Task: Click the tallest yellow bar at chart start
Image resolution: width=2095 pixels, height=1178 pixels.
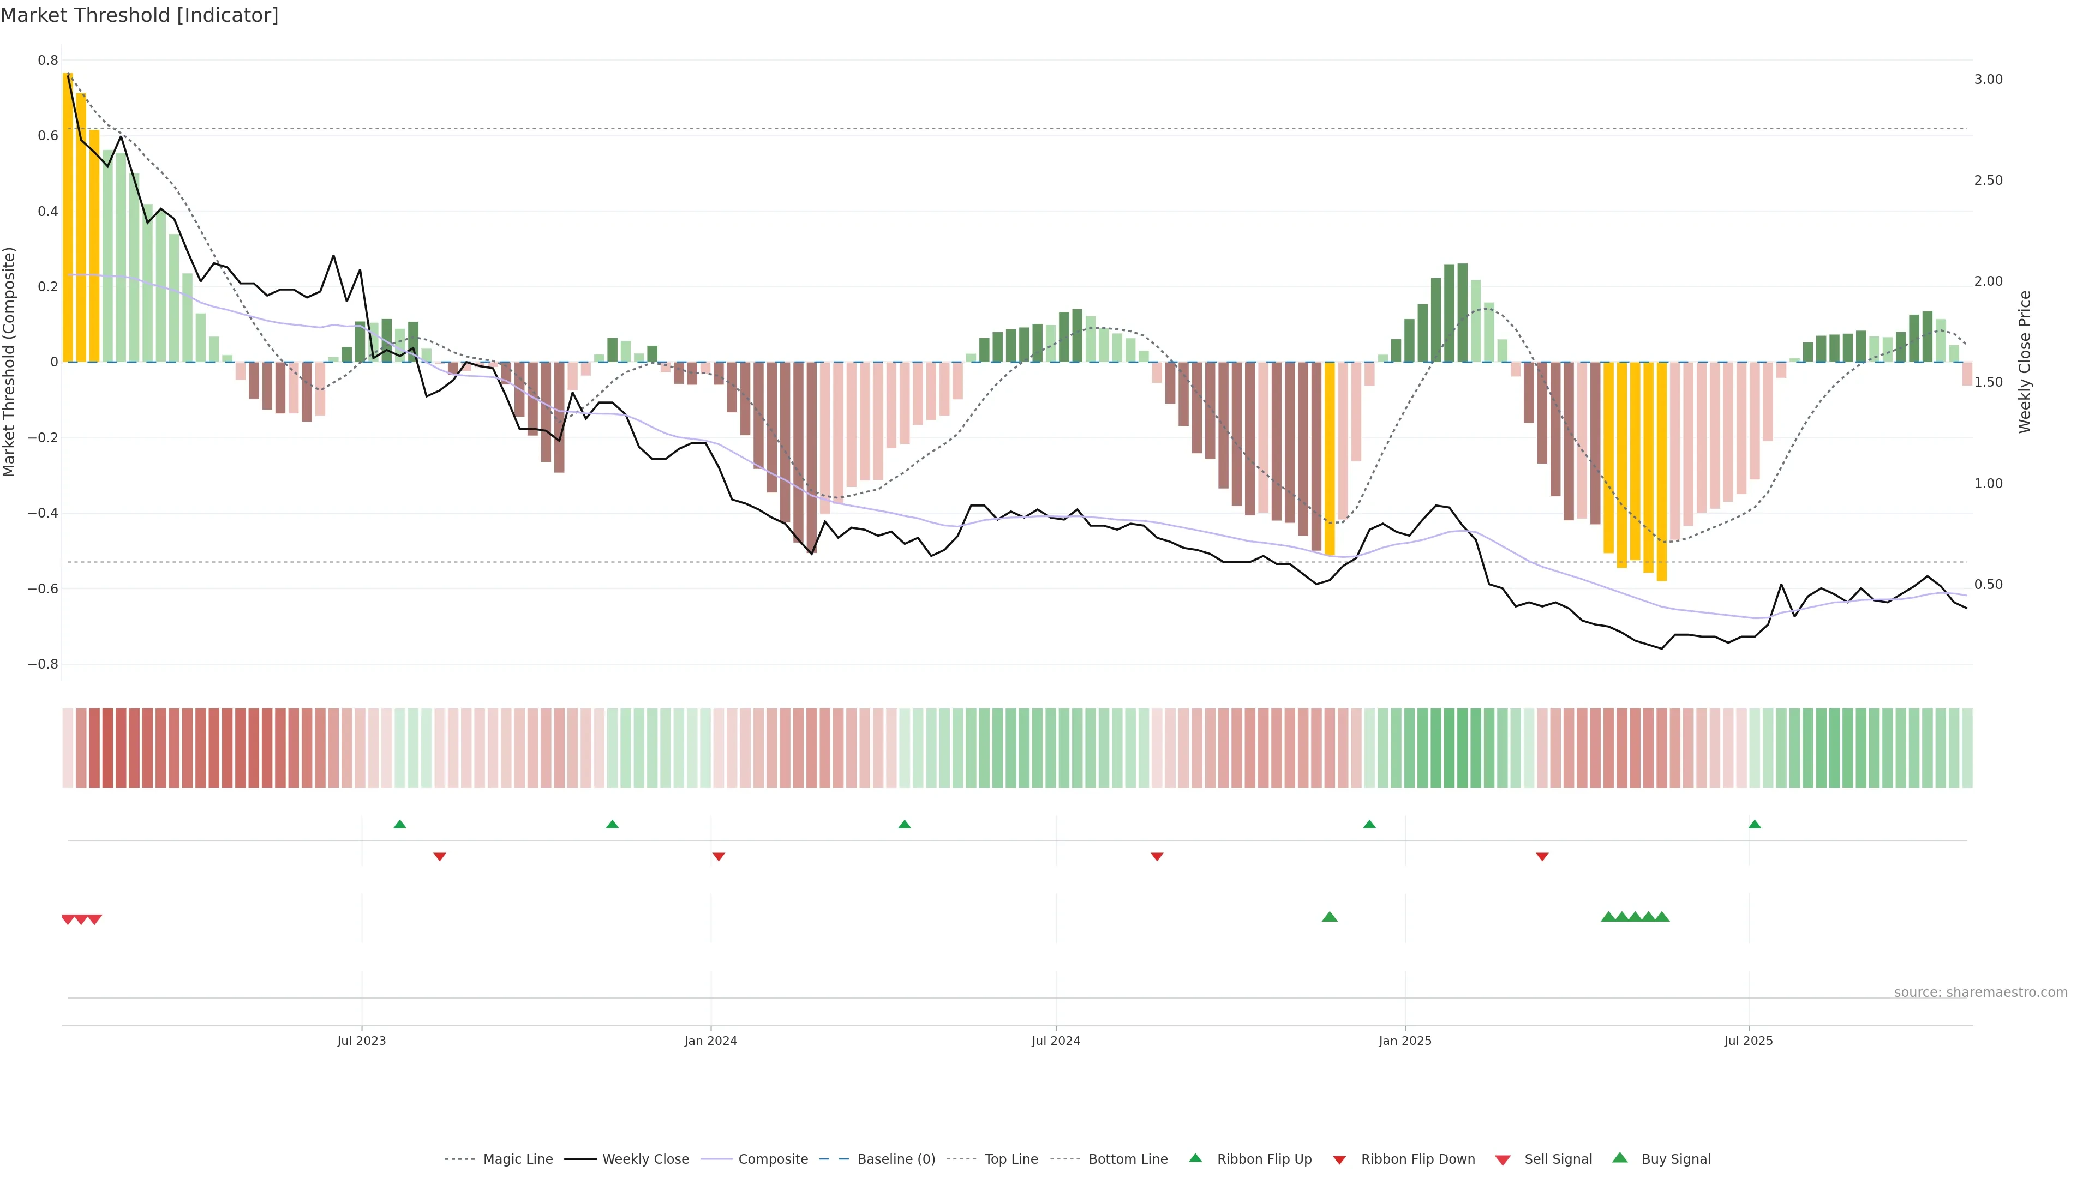Action: (x=68, y=218)
